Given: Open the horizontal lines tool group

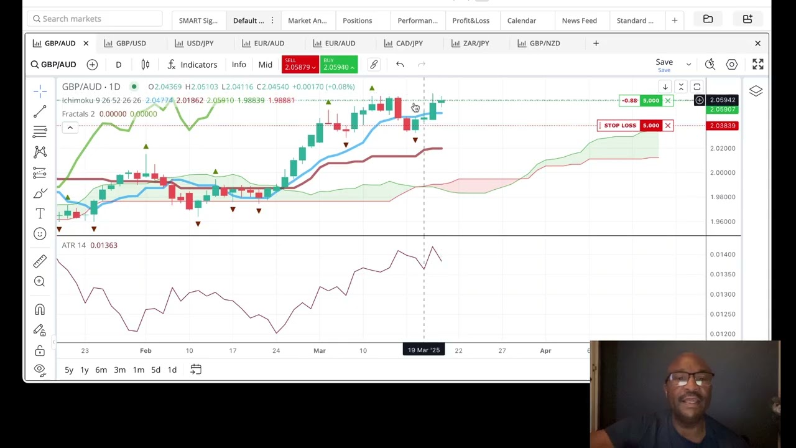Looking at the screenshot, I should pyautogui.click(x=40, y=132).
